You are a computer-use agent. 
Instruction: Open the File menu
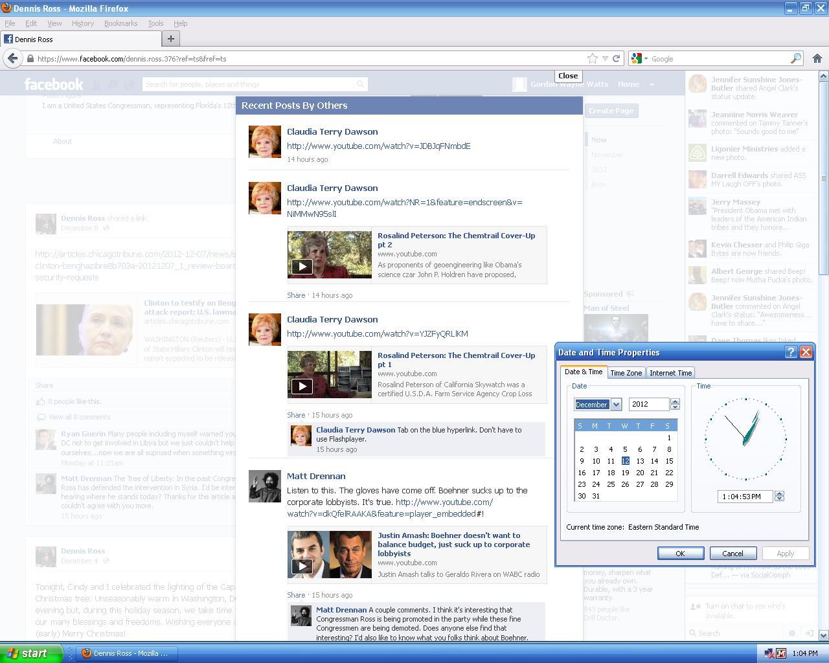tap(10, 23)
